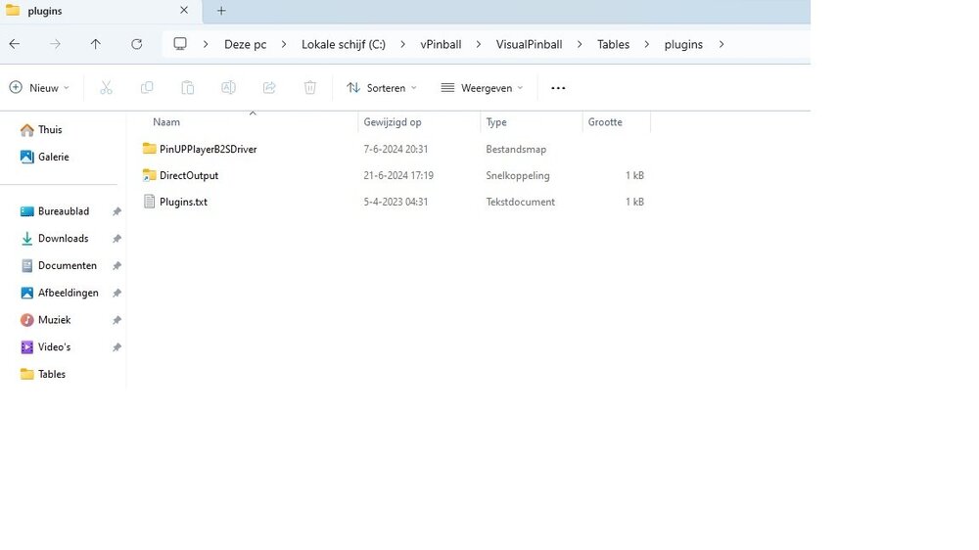
Task: Click the Snelkoppeling type cell
Action: (518, 175)
